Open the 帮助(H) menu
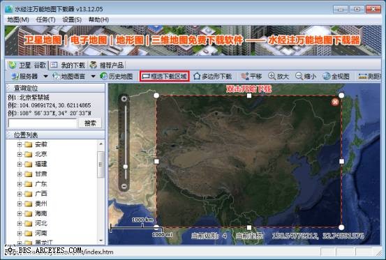The width and height of the screenshot is (386, 260). pyautogui.click(x=98, y=20)
